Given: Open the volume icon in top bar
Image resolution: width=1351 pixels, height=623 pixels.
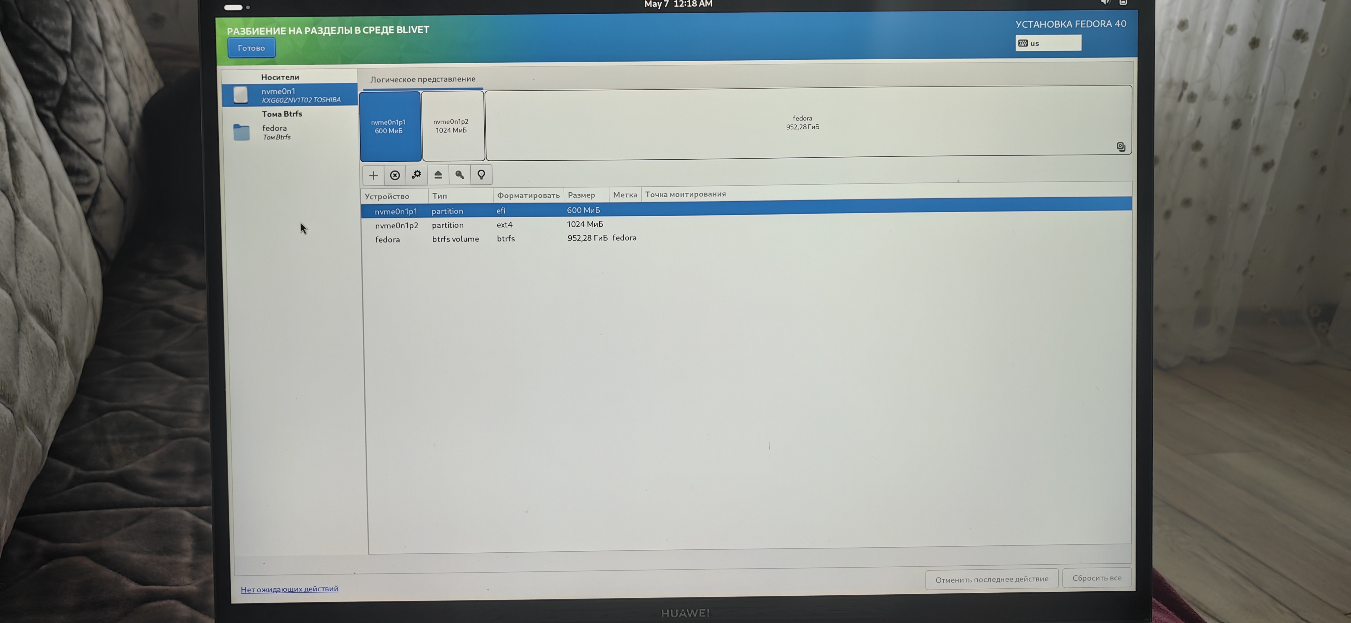Looking at the screenshot, I should click(x=1105, y=2).
